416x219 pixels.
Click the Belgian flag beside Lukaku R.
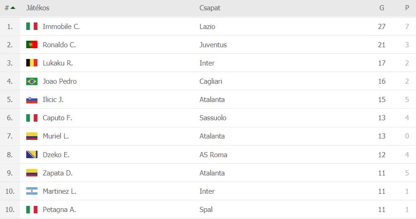click(x=31, y=63)
